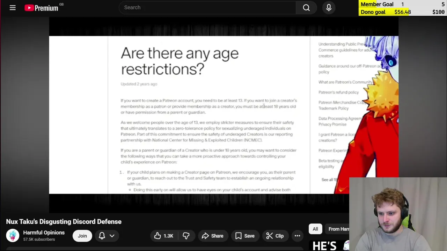447x251 pixels.
Task: Create a Clip of the video
Action: tap(275, 236)
